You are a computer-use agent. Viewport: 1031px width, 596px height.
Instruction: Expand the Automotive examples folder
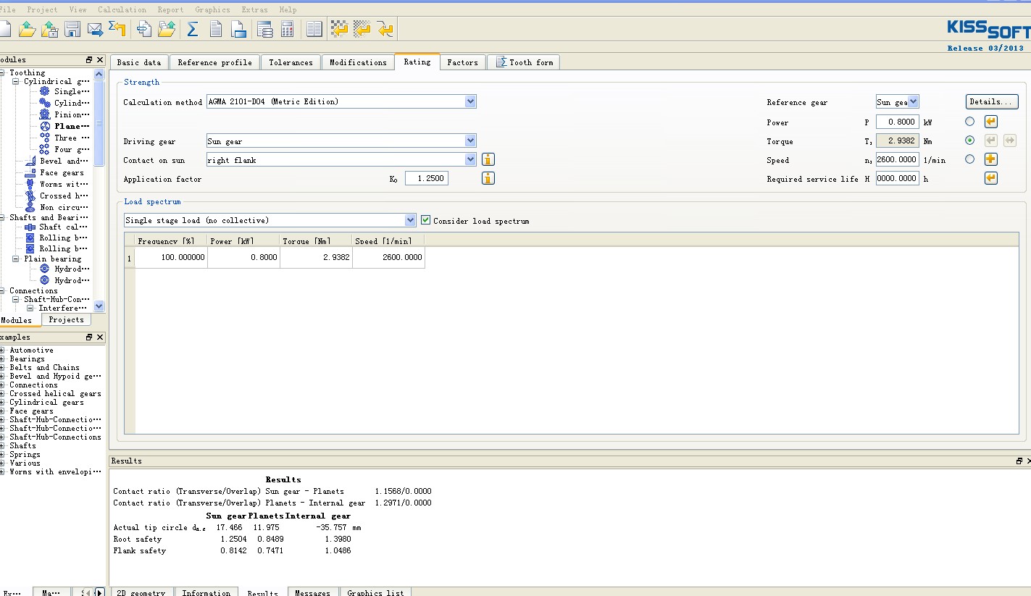tap(3, 351)
